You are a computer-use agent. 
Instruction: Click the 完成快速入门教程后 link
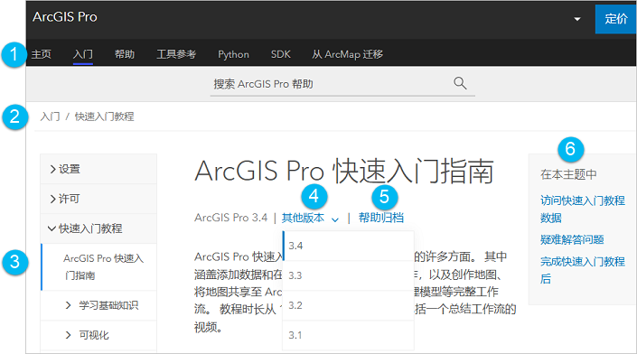pyautogui.click(x=582, y=270)
